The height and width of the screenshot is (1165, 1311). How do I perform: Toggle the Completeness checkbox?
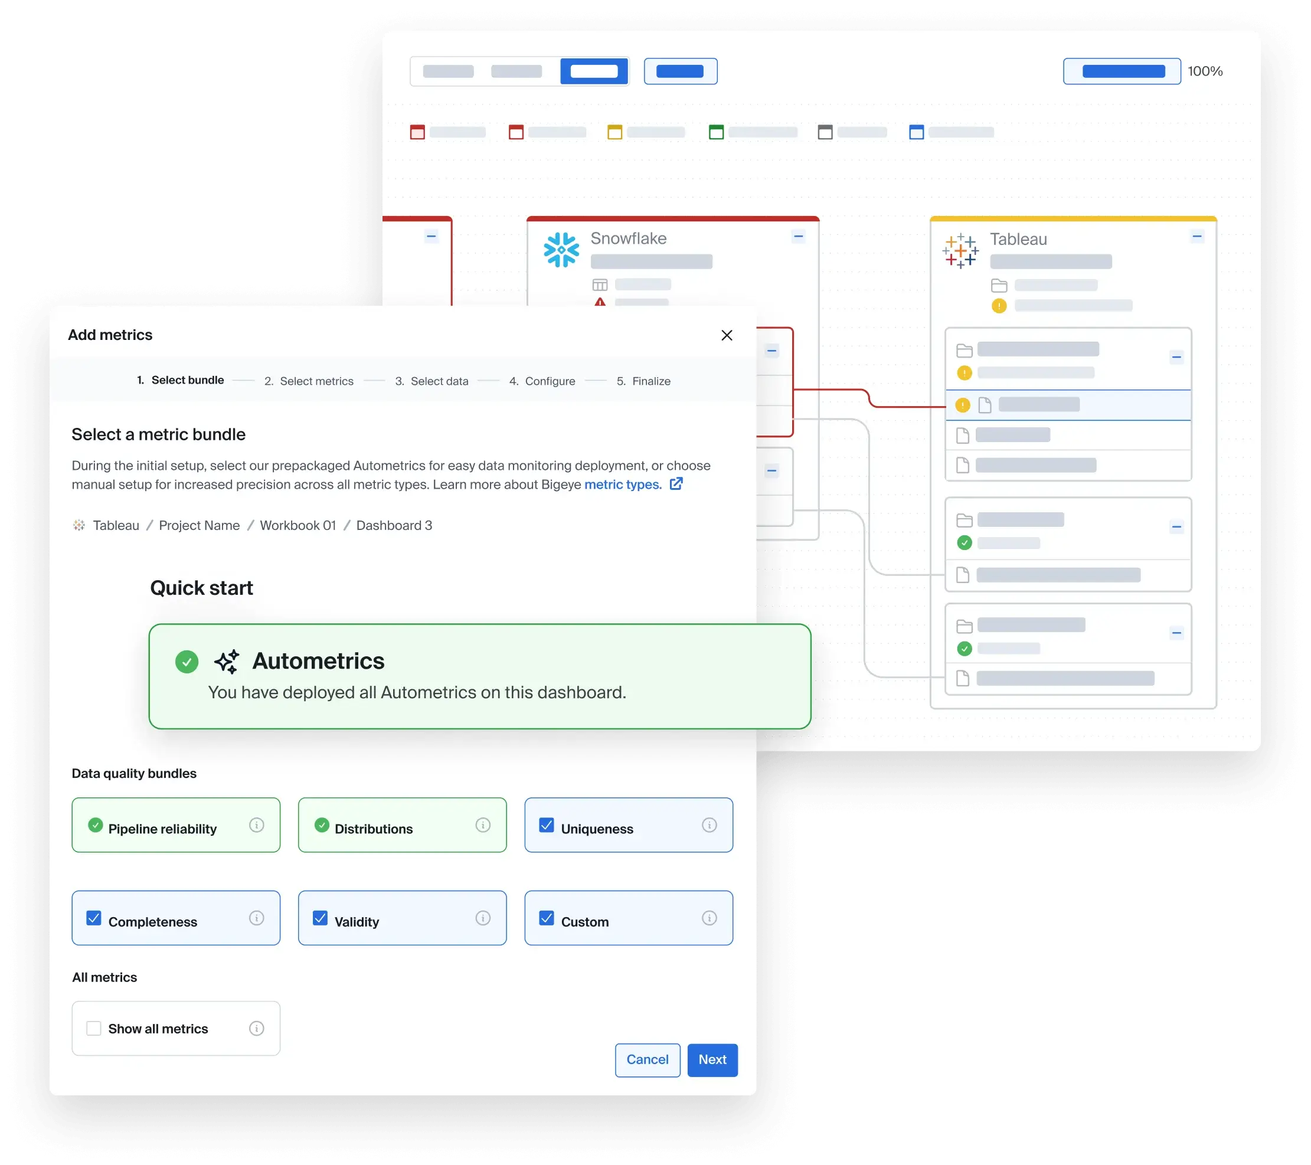(94, 918)
